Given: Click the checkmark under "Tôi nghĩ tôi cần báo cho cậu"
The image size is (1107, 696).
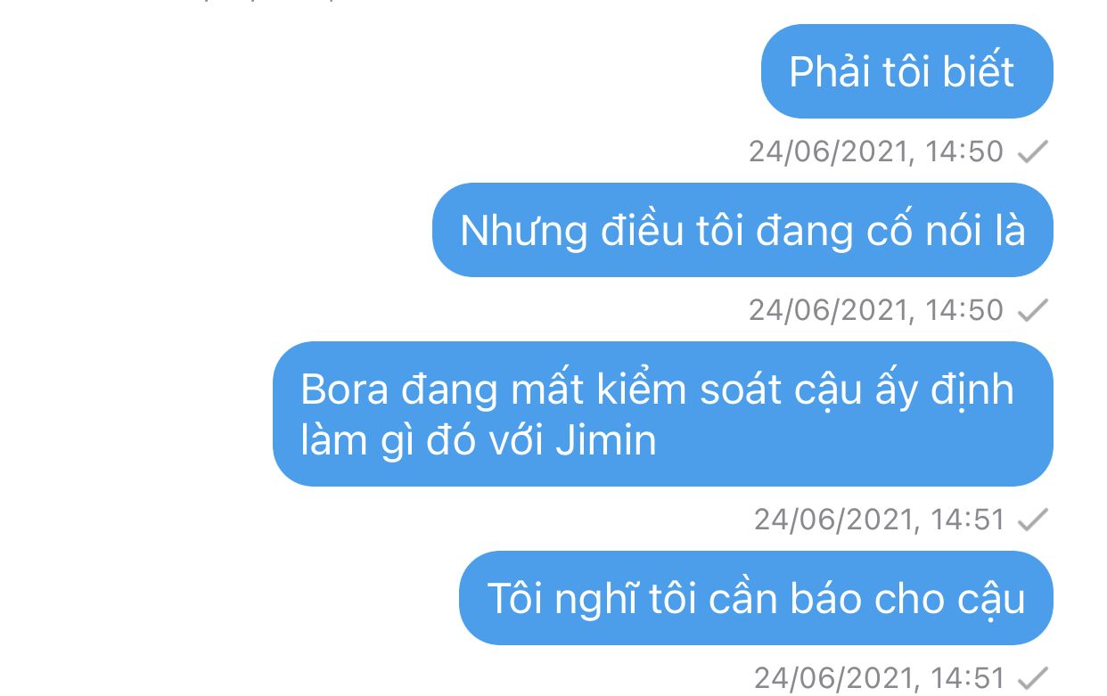Looking at the screenshot, I should point(1033,678).
